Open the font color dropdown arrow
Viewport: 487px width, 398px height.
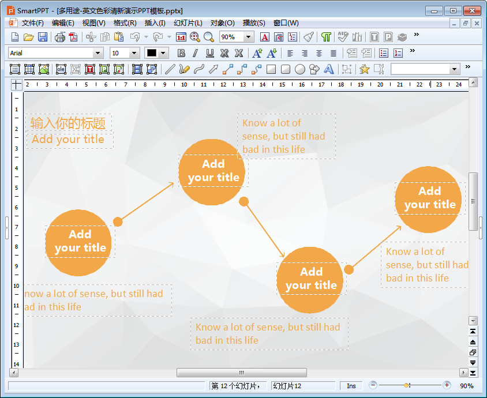click(163, 53)
